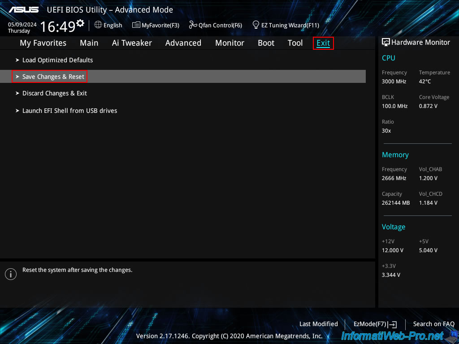
Task: Go to the Advanced tab
Action: click(x=183, y=43)
